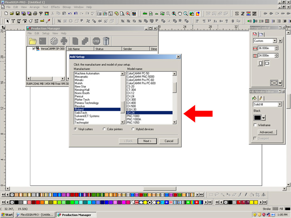The width and height of the screenshot is (291, 218).
Task: Select the Color printers radio button
Action: click(104, 129)
